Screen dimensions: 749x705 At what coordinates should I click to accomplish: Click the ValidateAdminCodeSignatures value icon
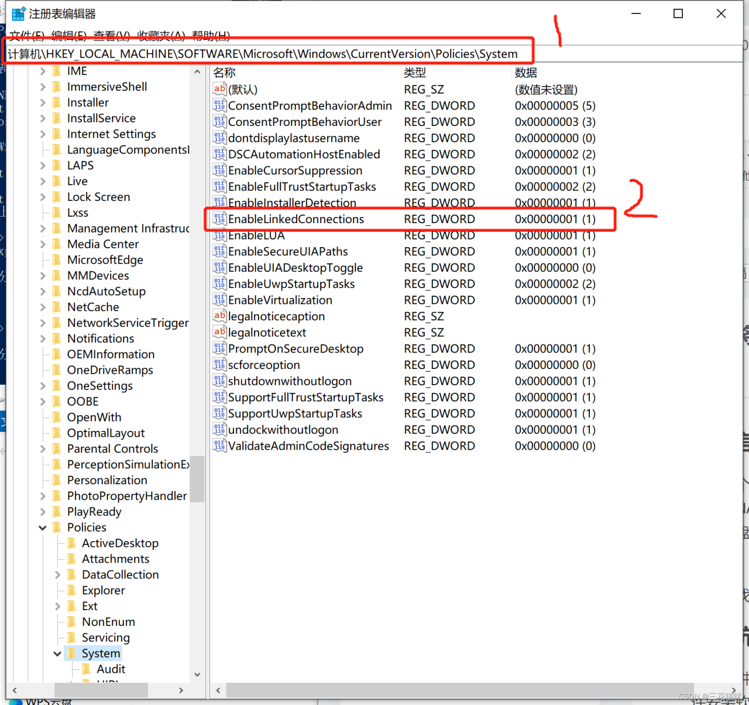tap(219, 446)
